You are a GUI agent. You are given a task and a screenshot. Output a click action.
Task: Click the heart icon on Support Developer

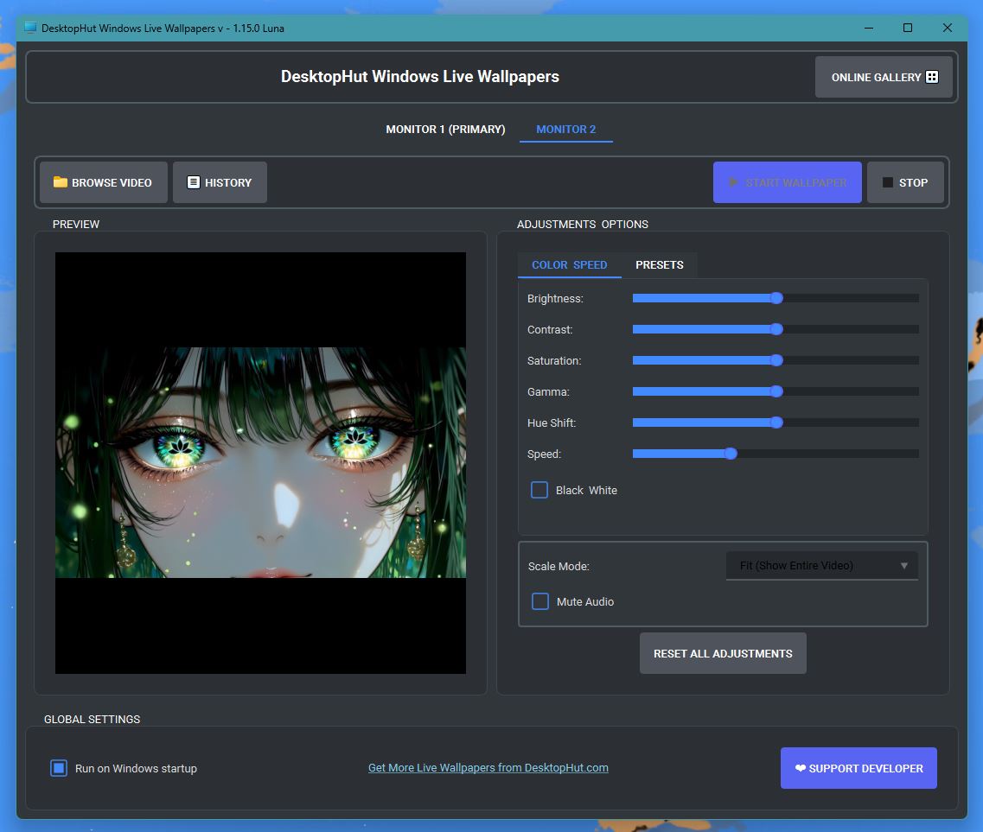(x=800, y=768)
